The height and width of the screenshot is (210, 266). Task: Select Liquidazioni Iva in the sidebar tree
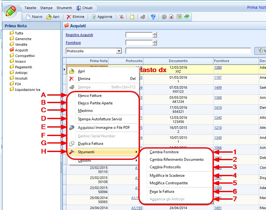pyautogui.click(x=27, y=90)
